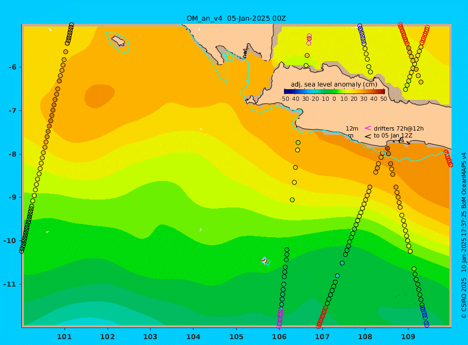Viewport: 468px width, 345px height.
Task: Click longitude axis label 107
Action: pyautogui.click(x=322, y=337)
